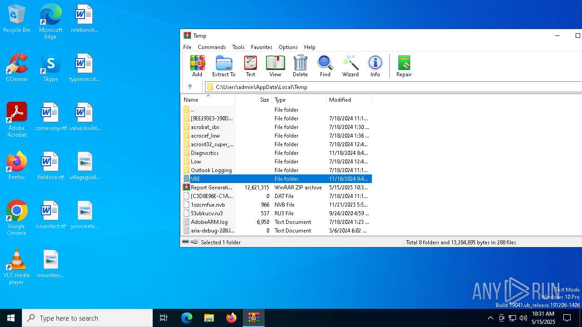Viewport: 582px width, 327px height.
Task: Open the Wizard tool
Action: 351,66
